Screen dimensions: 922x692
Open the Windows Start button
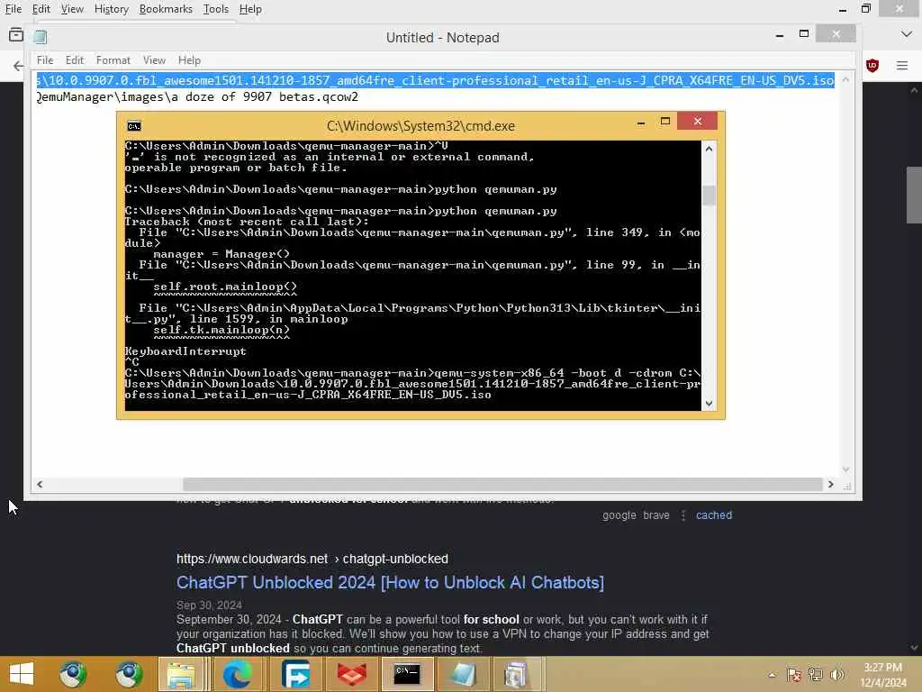(22, 674)
